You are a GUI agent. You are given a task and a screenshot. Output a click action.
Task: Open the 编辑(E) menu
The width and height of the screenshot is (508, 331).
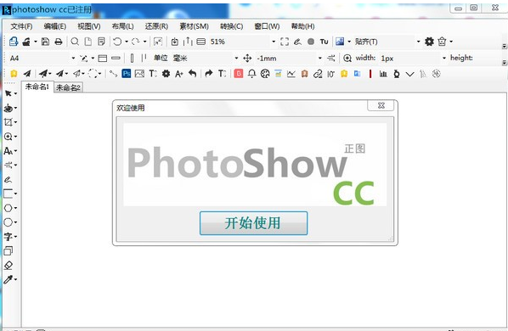(x=55, y=26)
